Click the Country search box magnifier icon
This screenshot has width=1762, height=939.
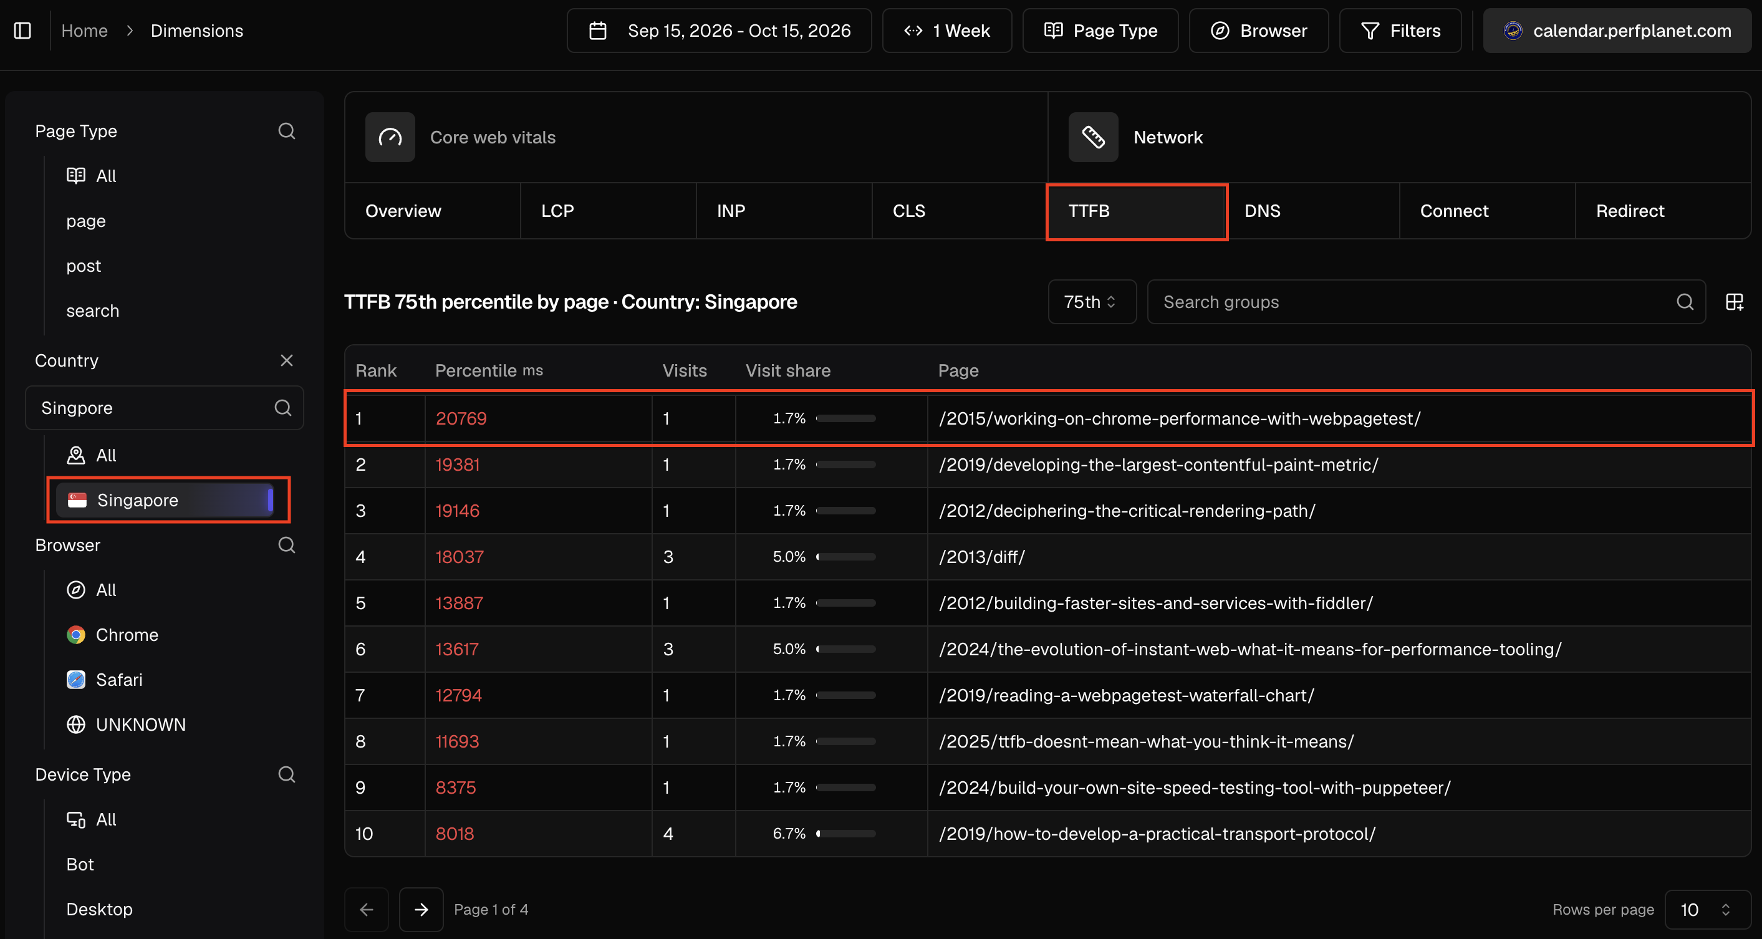pyautogui.click(x=282, y=408)
